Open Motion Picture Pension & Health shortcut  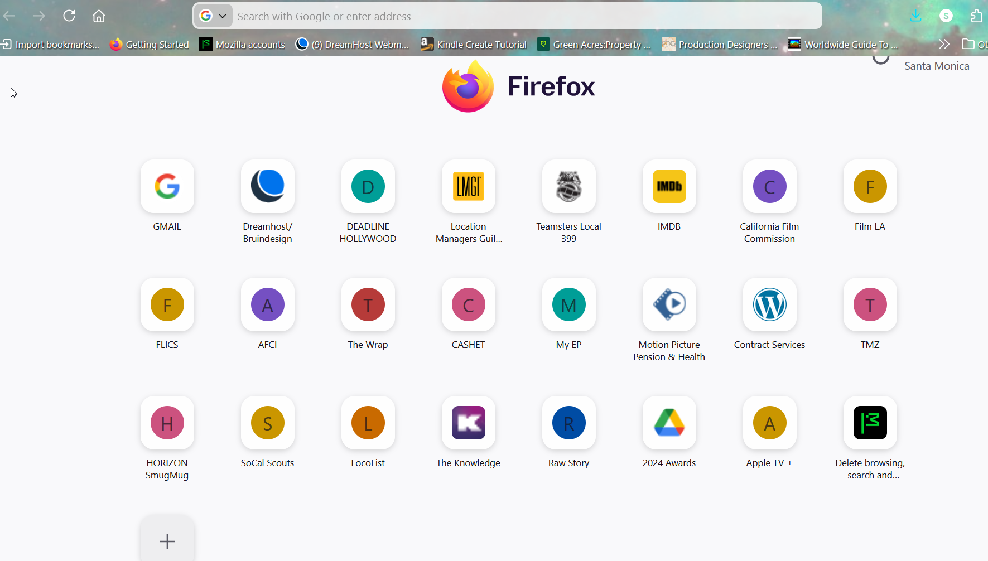[x=669, y=305]
